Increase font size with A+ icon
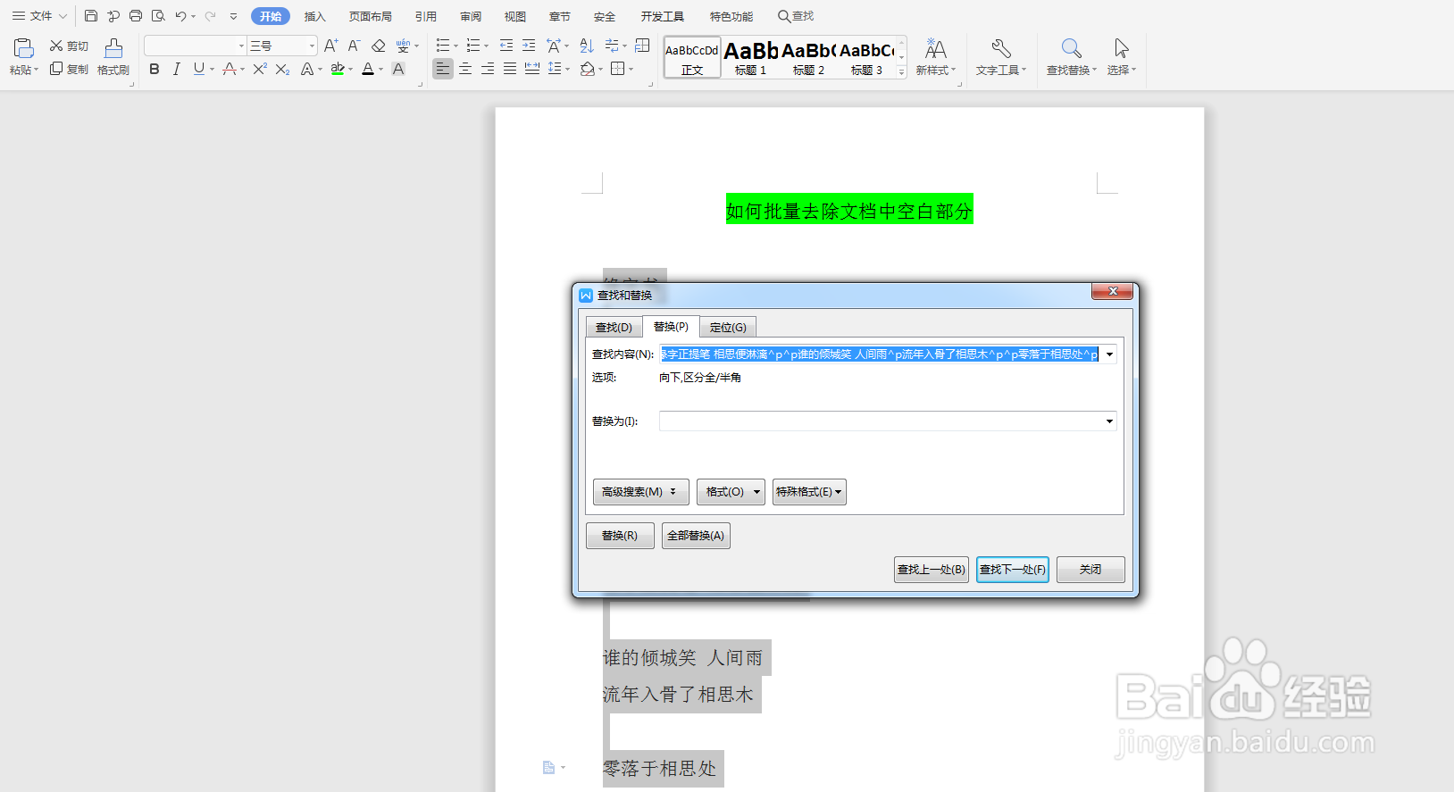 coord(330,46)
